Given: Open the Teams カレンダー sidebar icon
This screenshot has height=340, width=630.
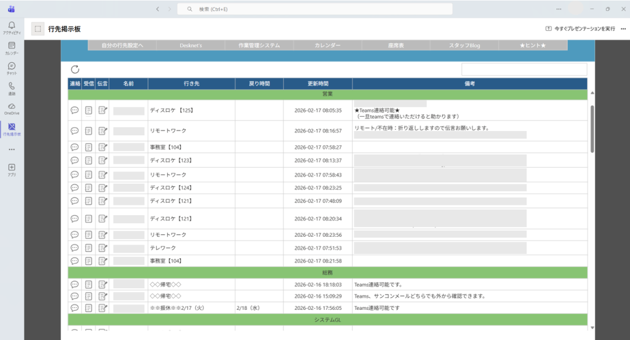Looking at the screenshot, I should click(x=12, y=48).
